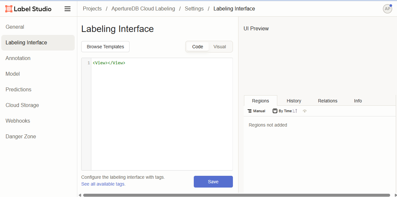
Task: Switch to the Code editor view
Action: [198, 47]
